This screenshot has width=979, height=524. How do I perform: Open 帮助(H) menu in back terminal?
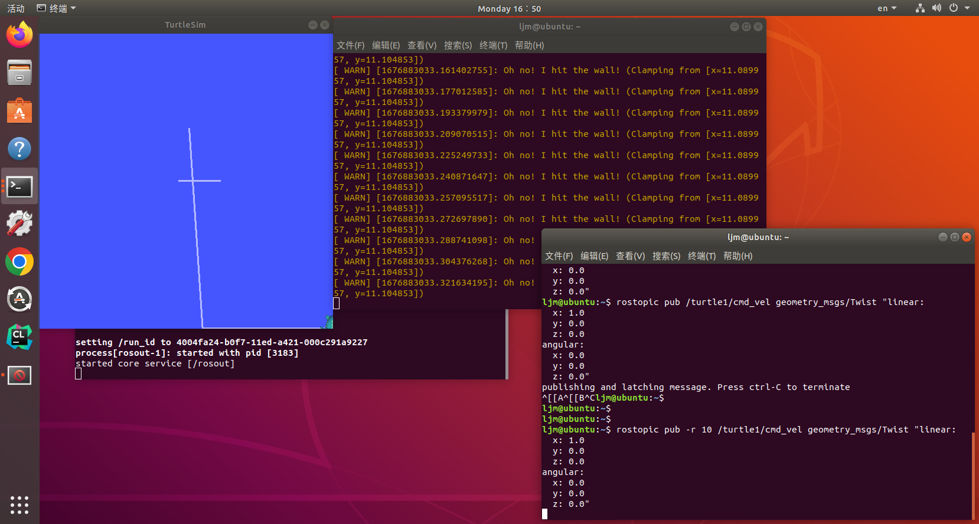(x=530, y=45)
